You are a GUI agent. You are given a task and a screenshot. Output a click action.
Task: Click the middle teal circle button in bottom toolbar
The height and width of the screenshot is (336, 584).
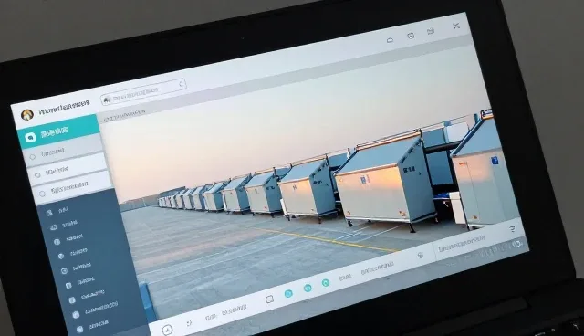(x=308, y=288)
